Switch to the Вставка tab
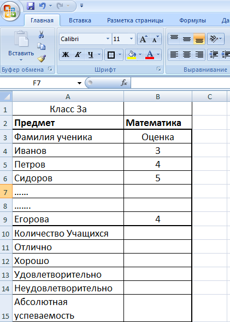This screenshot has height=322, width=230. pos(80,20)
